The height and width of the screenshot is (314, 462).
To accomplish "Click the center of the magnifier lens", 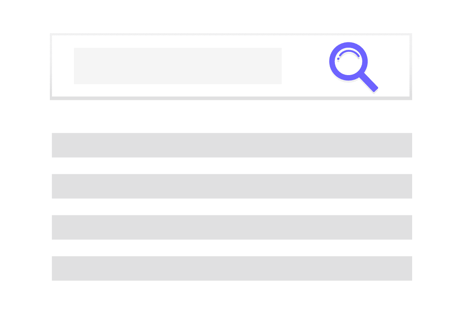I will (348, 61).
